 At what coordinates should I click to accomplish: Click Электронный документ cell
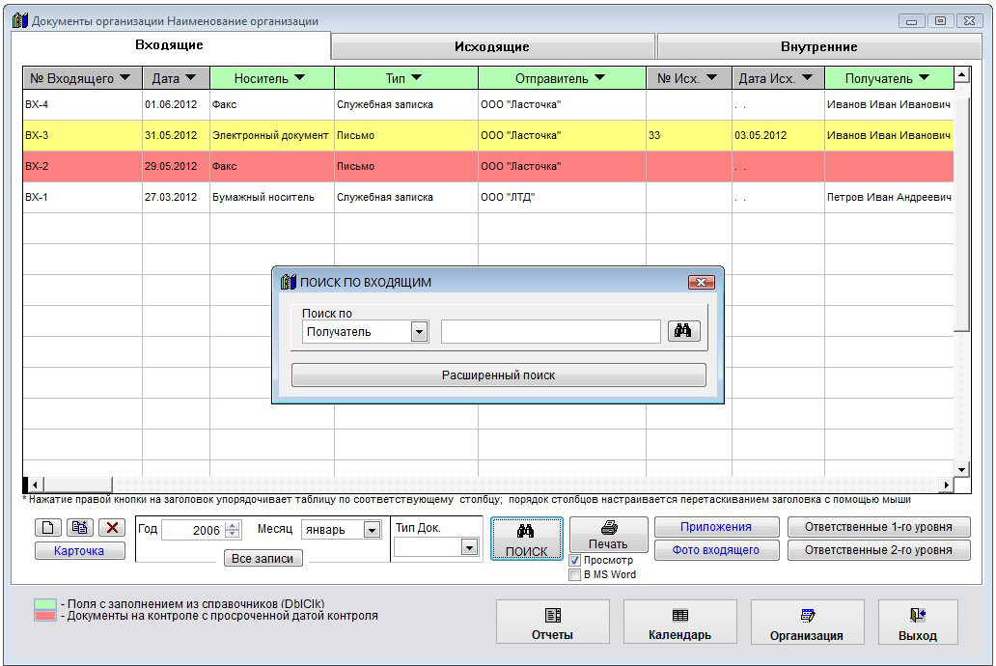click(x=272, y=135)
